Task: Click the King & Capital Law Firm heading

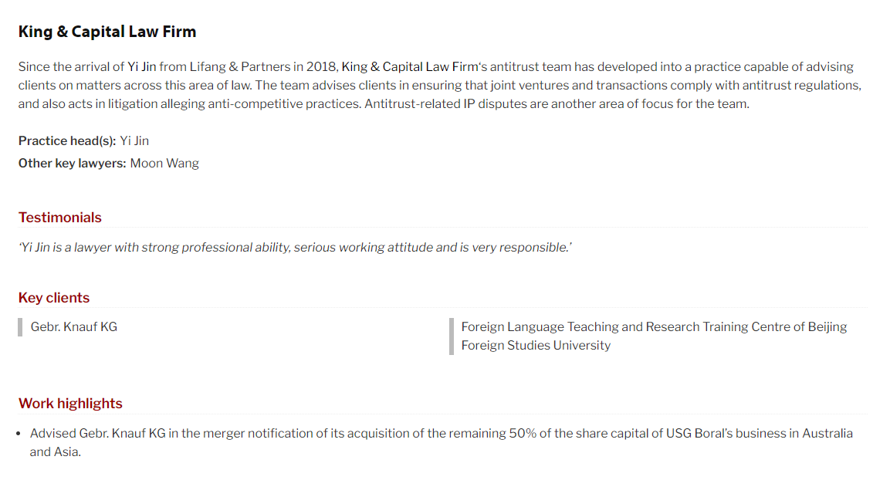Action: point(107,32)
